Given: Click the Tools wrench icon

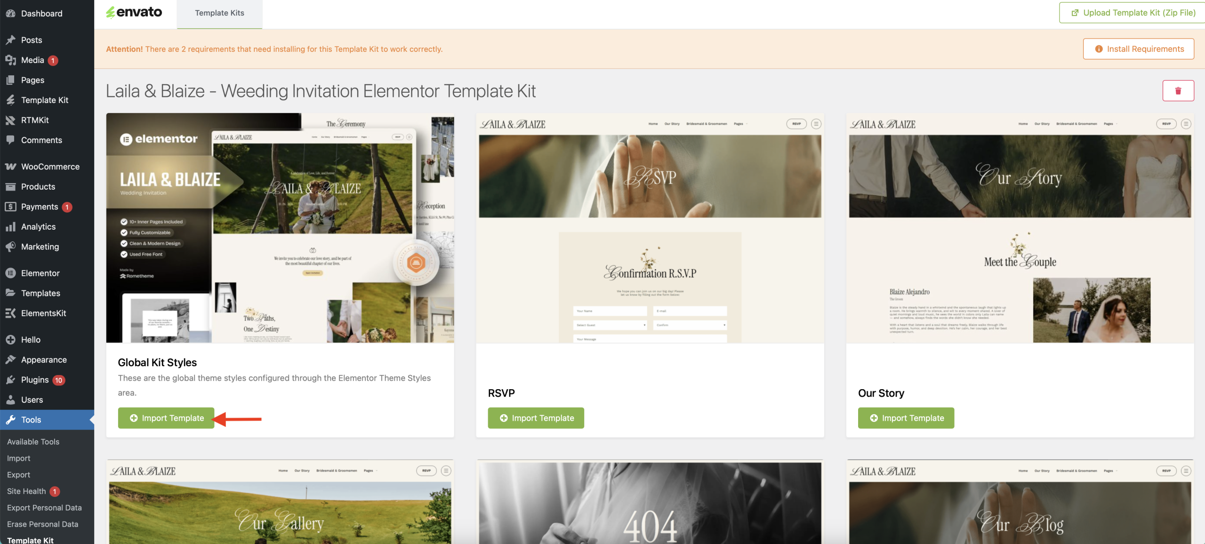Looking at the screenshot, I should 10,420.
